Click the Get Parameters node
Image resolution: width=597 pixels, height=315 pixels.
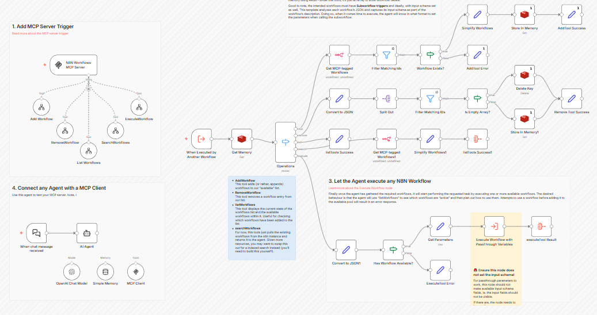pos(440,226)
